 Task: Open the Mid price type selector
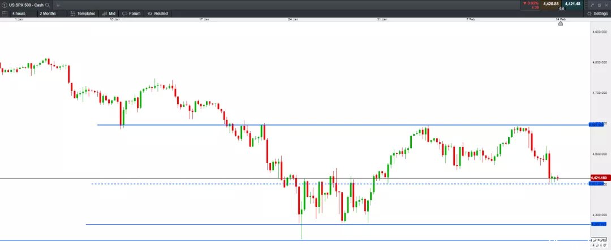click(109, 13)
